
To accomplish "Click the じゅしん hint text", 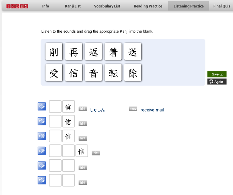I will [98, 110].
